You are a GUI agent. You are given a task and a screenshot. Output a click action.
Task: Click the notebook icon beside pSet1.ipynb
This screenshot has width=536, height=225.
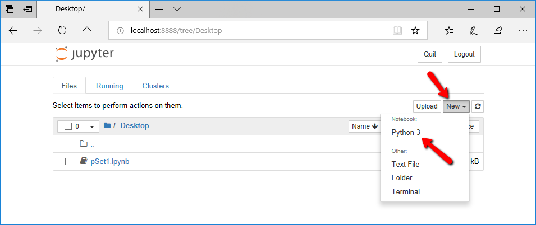coord(83,161)
